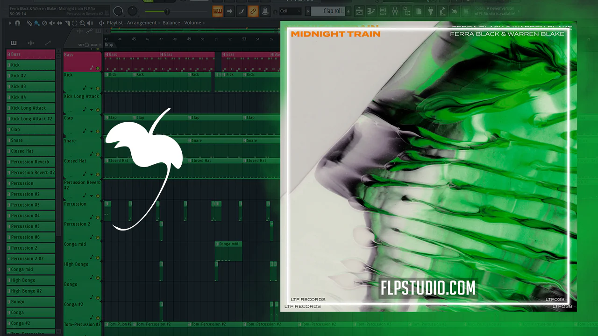Select previous pattern arrow beside Clap roll
The width and height of the screenshot is (598, 336).
[x=308, y=11]
